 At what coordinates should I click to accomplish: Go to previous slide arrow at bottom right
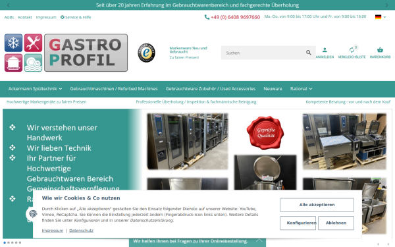378,244
